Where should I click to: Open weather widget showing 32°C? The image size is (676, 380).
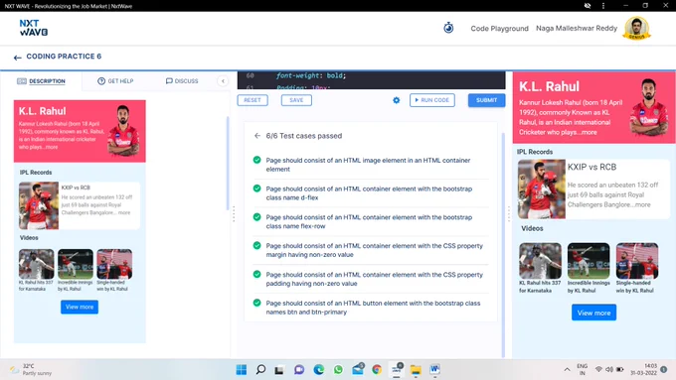click(x=31, y=370)
